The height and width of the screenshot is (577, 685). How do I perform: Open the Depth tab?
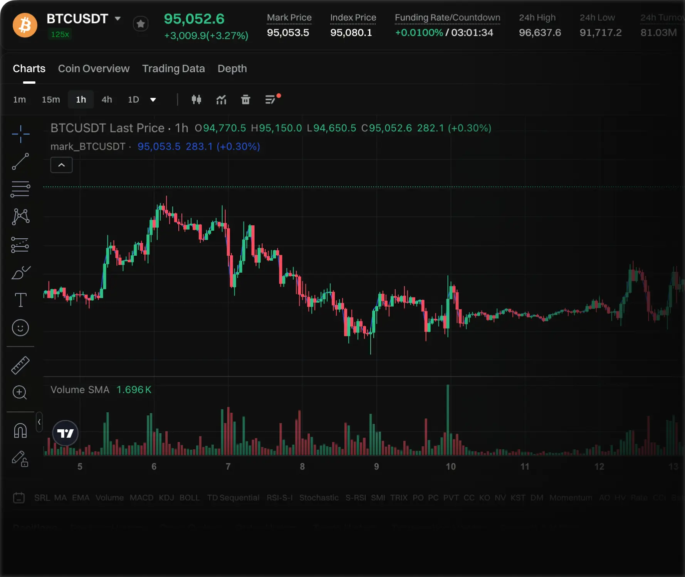[x=232, y=69]
